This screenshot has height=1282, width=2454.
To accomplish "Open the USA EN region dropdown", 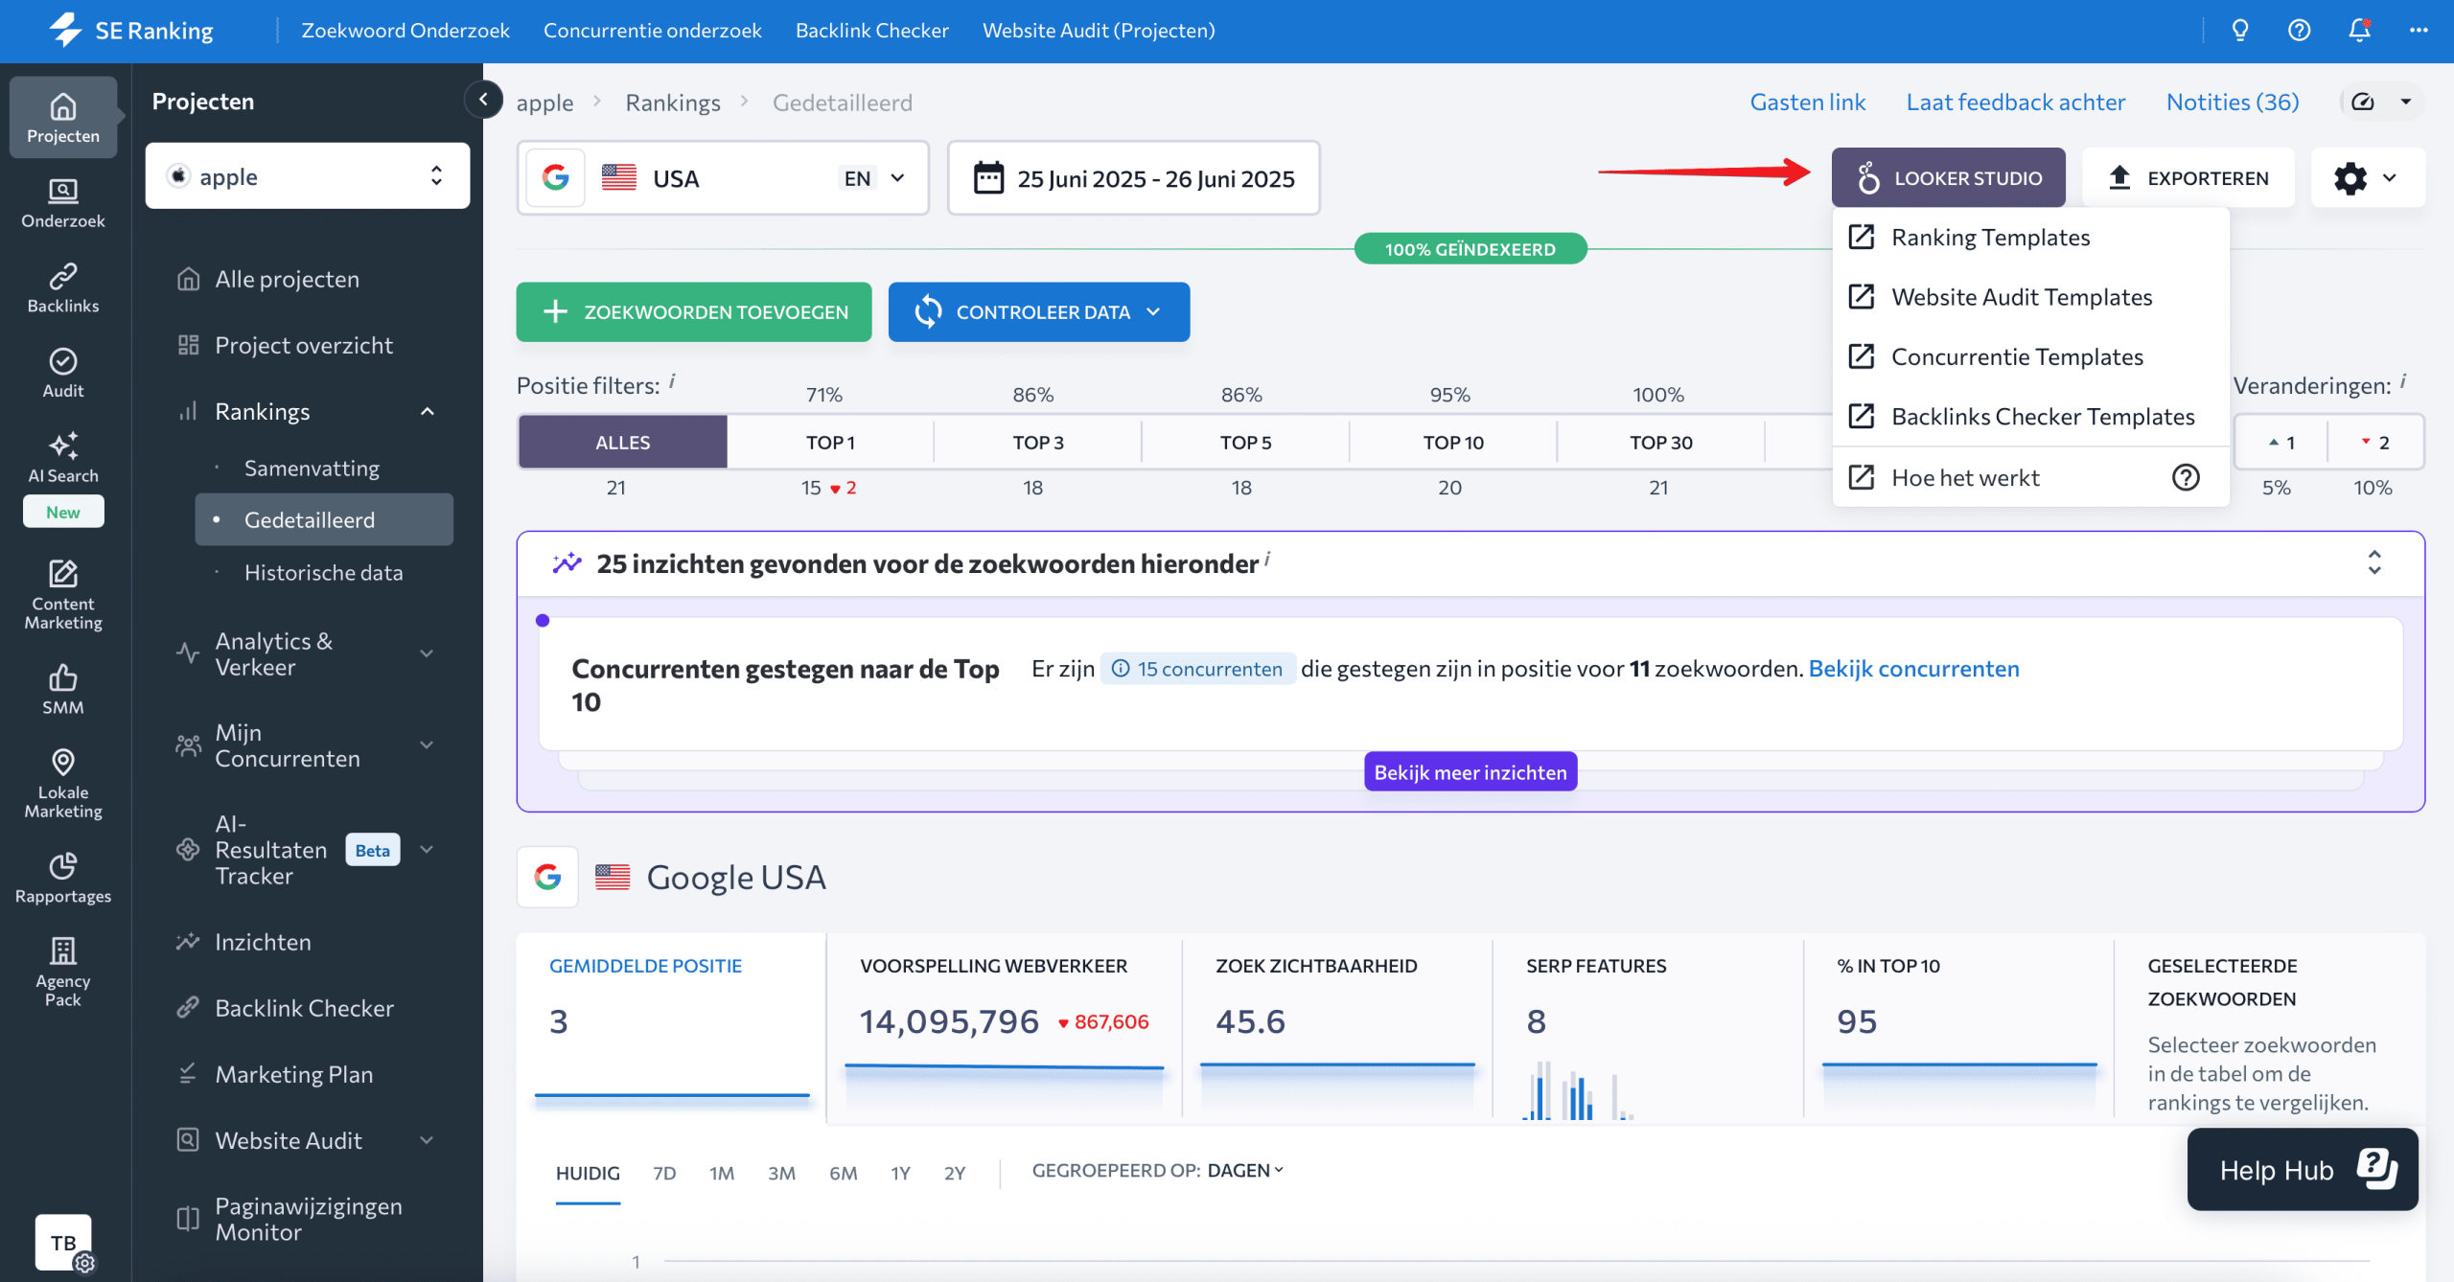I will pyautogui.click(x=723, y=178).
